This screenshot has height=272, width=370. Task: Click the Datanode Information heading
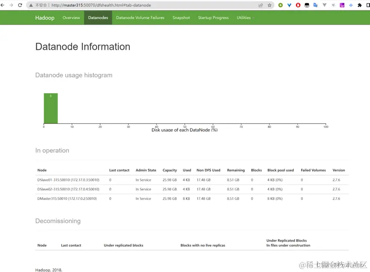(x=83, y=47)
